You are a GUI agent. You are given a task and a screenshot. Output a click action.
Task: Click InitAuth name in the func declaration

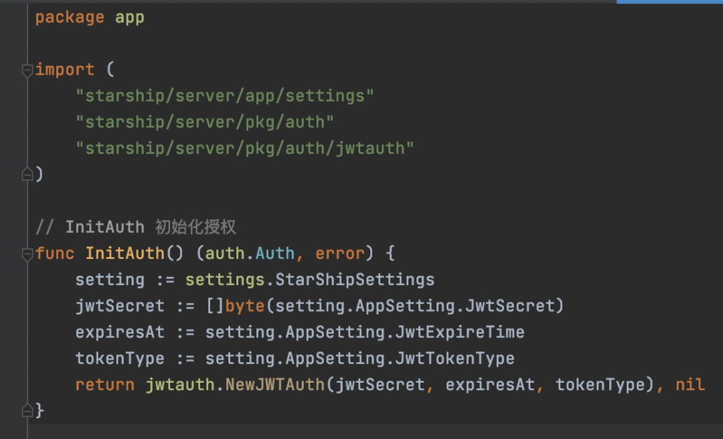tap(125, 254)
